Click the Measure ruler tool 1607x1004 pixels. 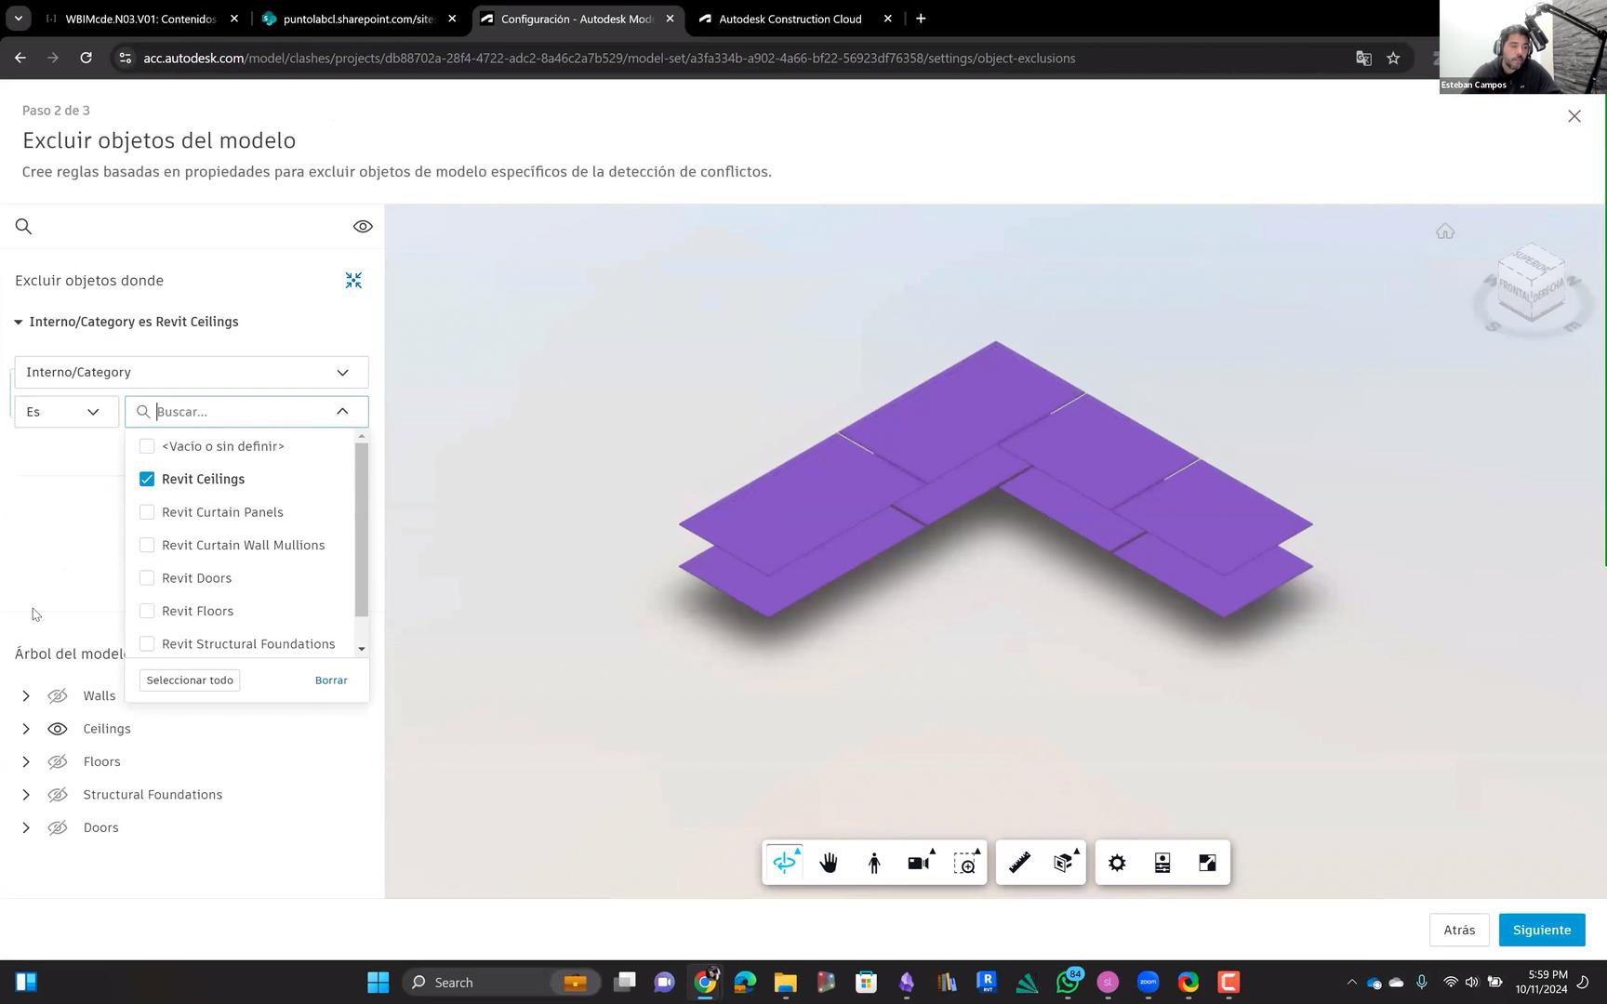click(x=1019, y=864)
